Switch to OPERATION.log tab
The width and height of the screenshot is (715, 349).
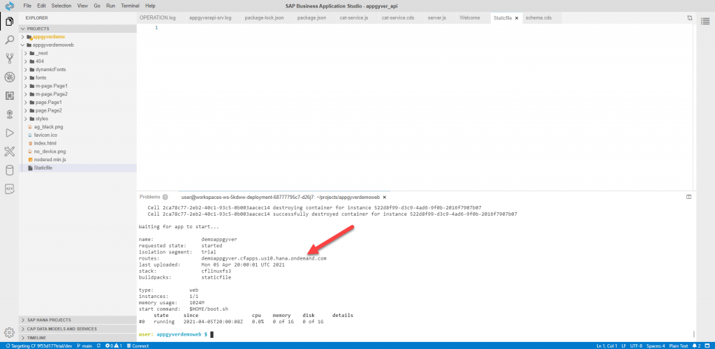157,17
